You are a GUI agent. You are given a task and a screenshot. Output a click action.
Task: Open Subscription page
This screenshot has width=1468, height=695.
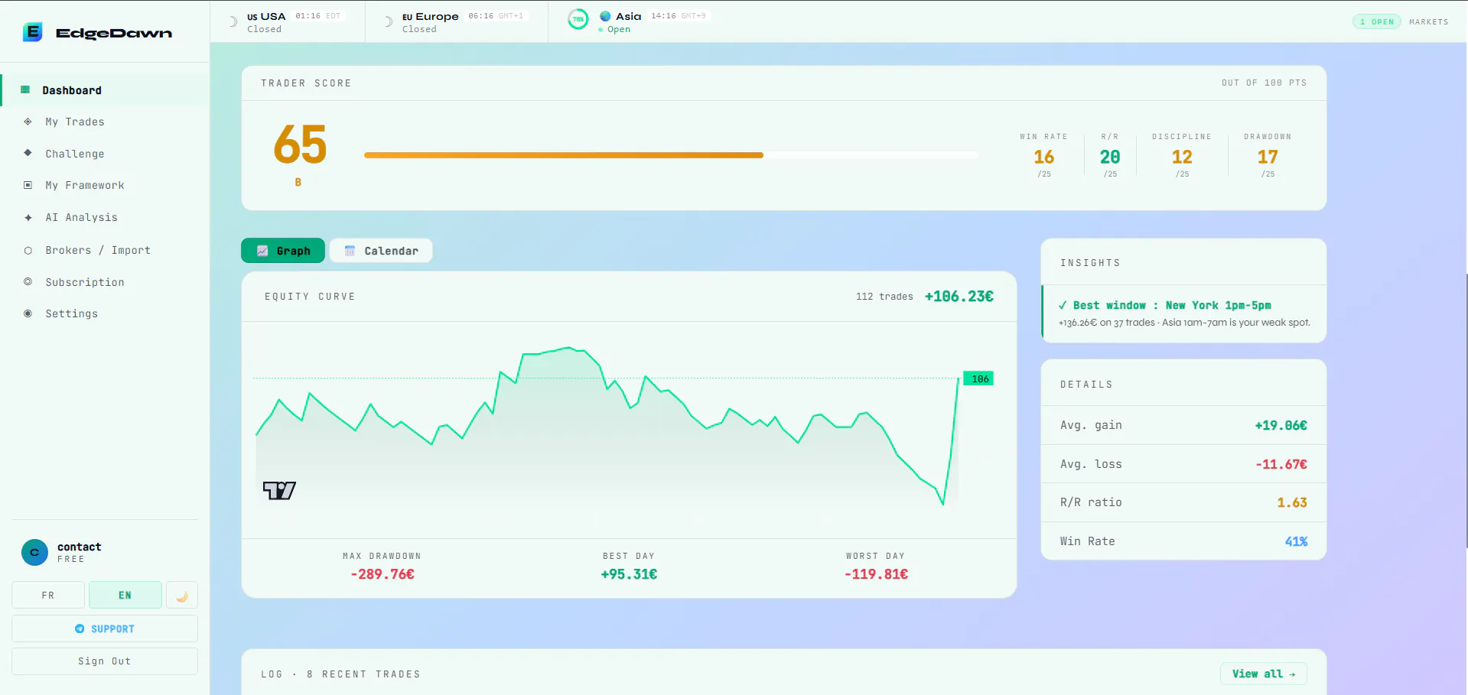point(106,282)
